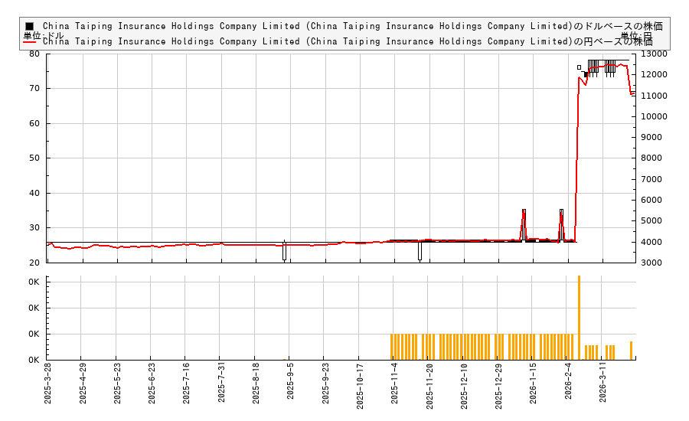Click the yen axis value 5000
The width and height of the screenshot is (689, 421).
[x=651, y=220]
